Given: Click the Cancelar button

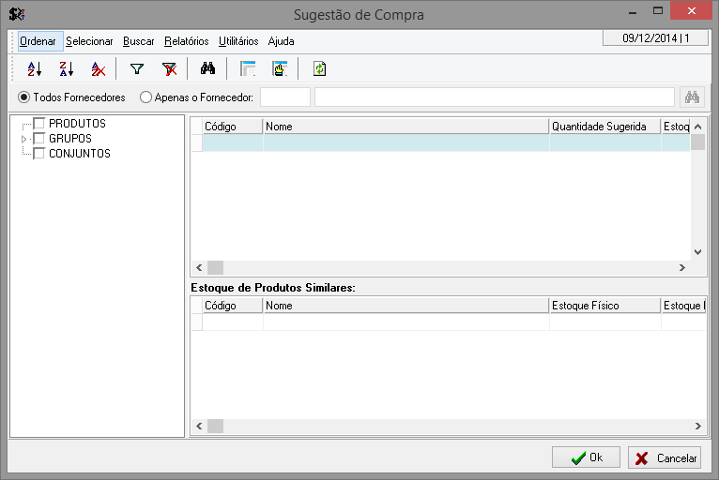Looking at the screenshot, I should [665, 457].
